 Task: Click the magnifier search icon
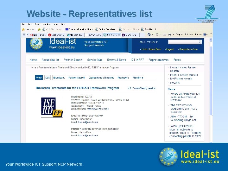pos(200,42)
